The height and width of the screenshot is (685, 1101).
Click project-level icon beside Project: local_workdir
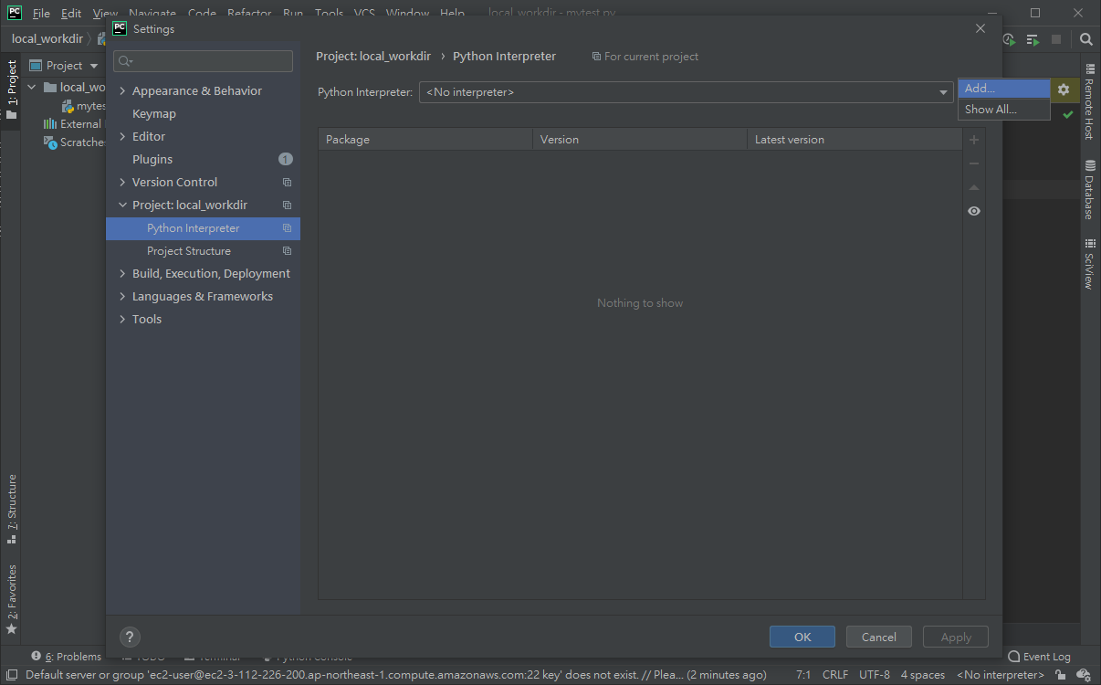pyautogui.click(x=287, y=205)
